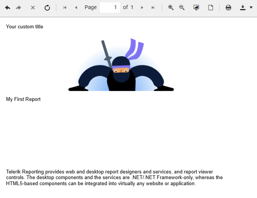Go to the next page

point(142,8)
